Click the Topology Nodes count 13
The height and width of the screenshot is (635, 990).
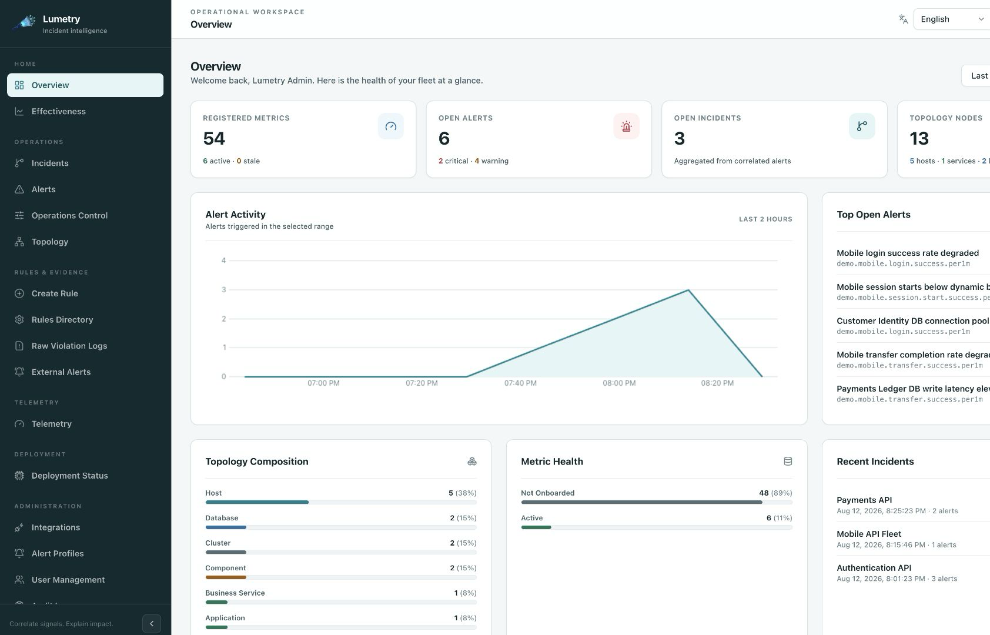(x=919, y=138)
